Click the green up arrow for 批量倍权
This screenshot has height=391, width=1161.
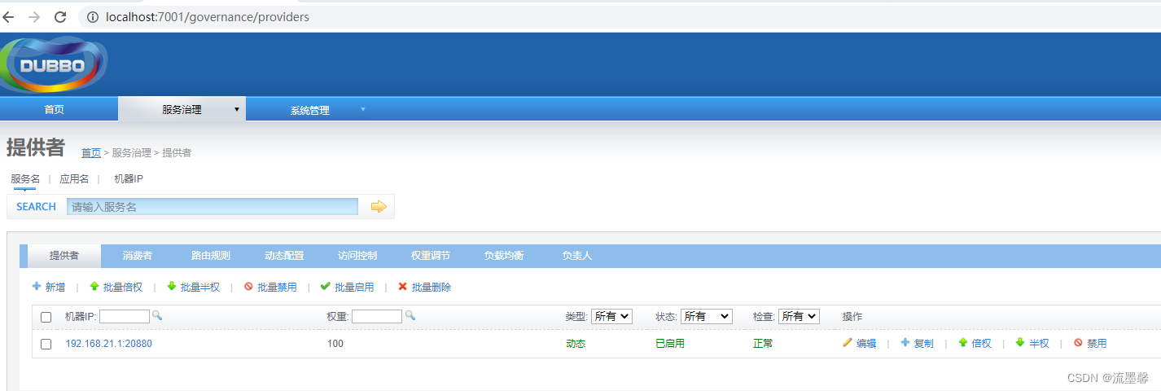click(94, 287)
